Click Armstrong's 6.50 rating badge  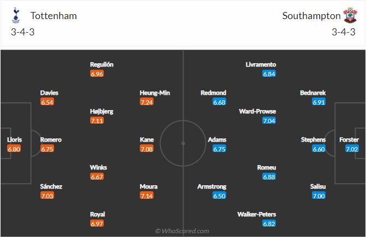(x=219, y=196)
